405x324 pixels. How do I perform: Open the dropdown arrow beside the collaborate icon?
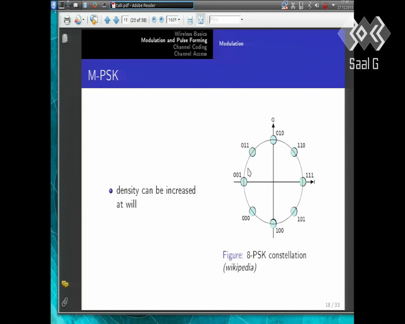point(83,20)
